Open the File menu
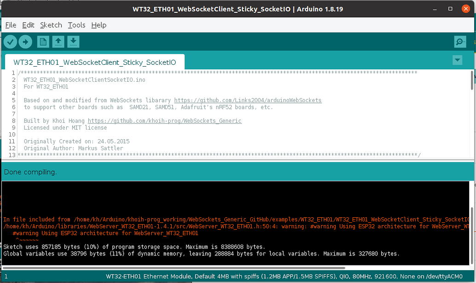The height and width of the screenshot is (283, 476). (x=10, y=25)
